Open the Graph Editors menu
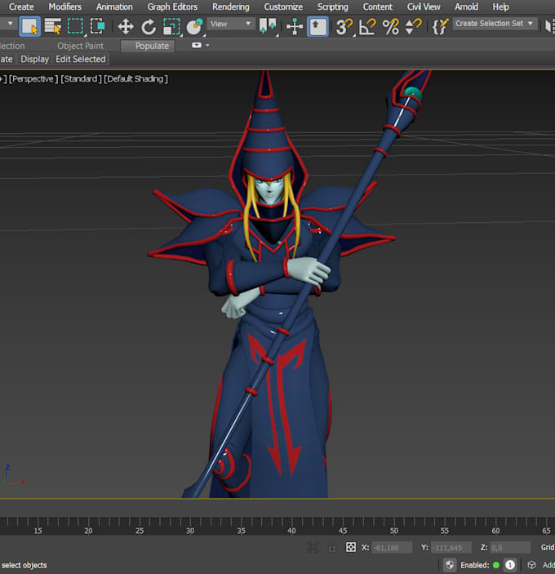Viewport: 555px width, 574px height. pyautogui.click(x=172, y=7)
